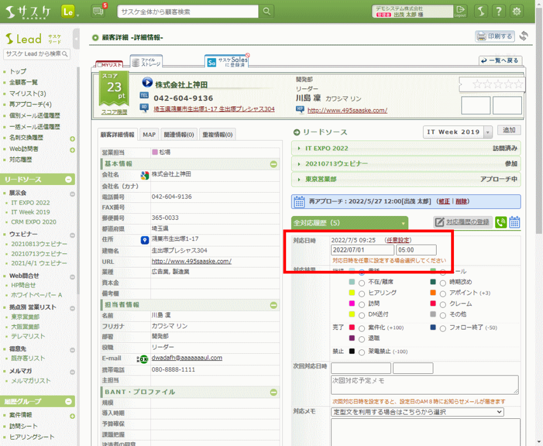
Task: Click the plus icon next to 案件情報
Action: click(x=72, y=416)
